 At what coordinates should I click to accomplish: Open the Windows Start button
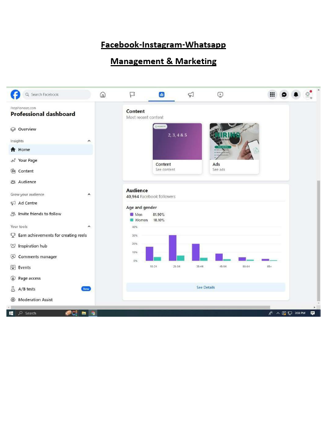click(11, 313)
